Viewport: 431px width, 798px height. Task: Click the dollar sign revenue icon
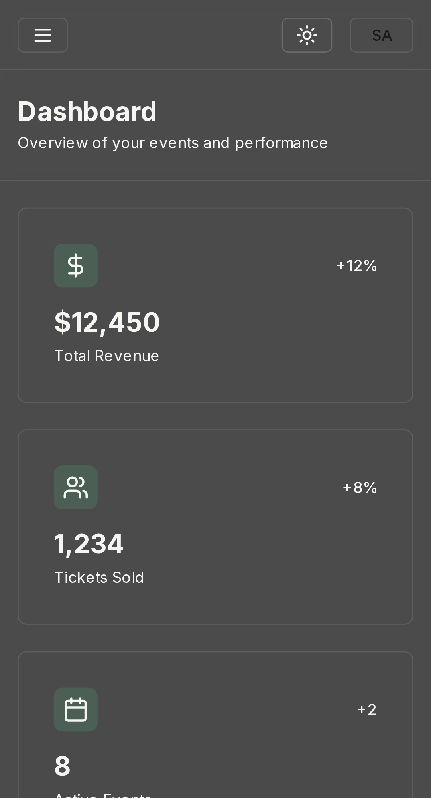click(x=76, y=265)
